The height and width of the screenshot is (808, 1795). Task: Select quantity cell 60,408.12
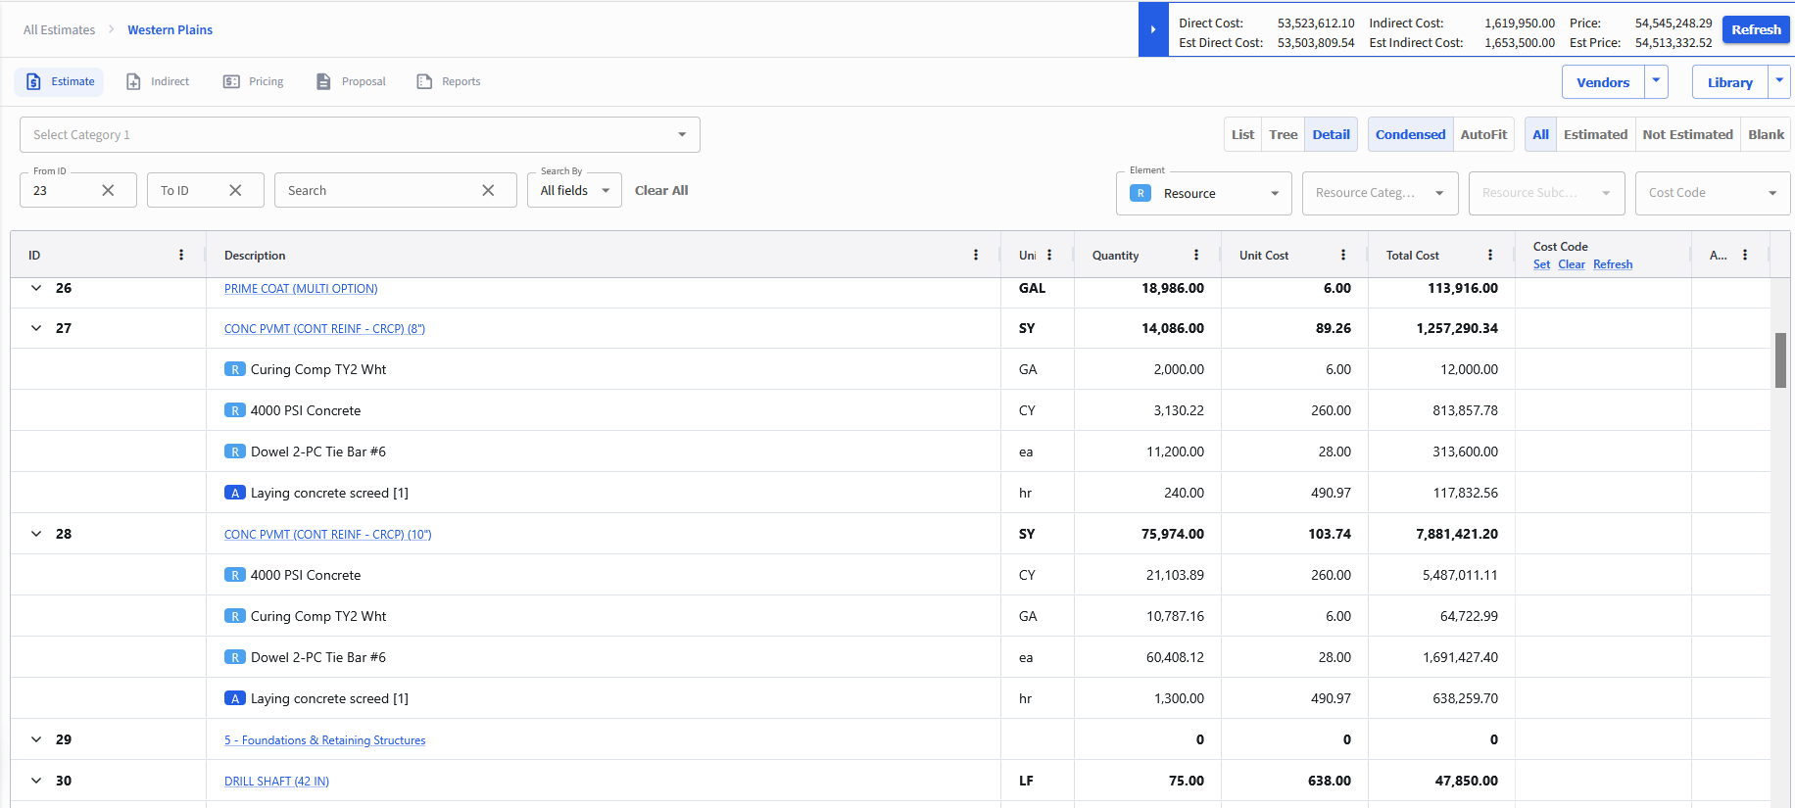click(1147, 657)
